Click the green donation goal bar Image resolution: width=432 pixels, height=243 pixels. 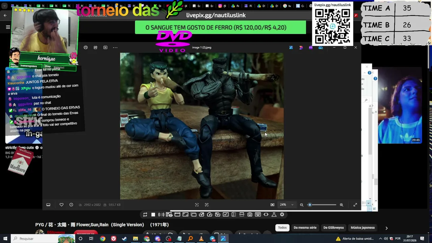pyautogui.click(x=220, y=27)
